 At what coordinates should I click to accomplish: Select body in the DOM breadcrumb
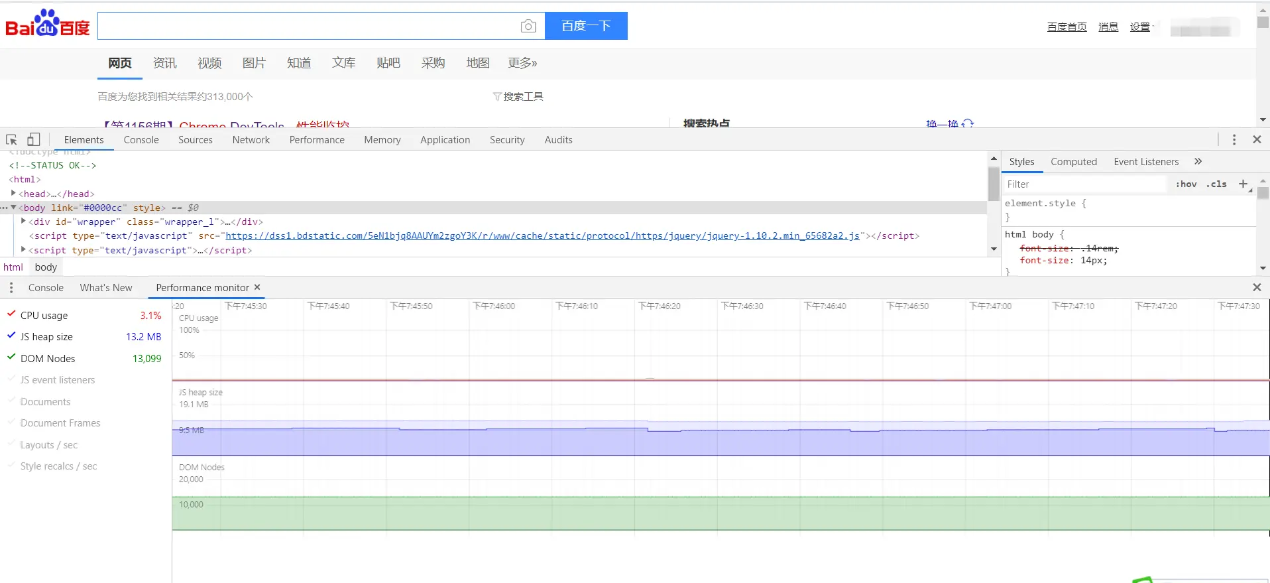46,267
